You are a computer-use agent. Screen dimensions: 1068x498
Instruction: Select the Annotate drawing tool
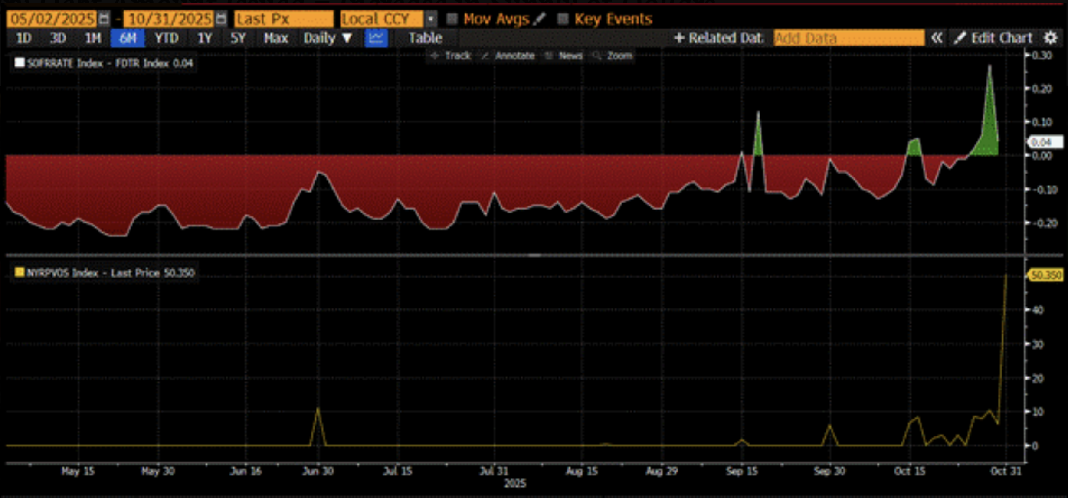point(508,56)
